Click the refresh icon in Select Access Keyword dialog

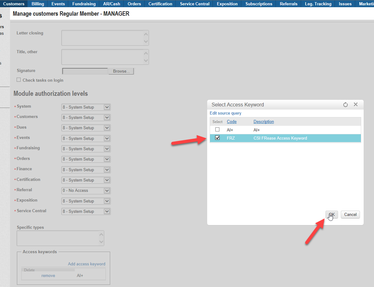coord(346,105)
